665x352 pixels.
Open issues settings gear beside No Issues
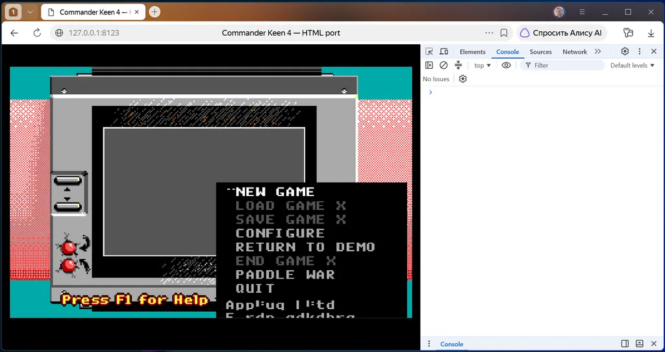(x=462, y=79)
